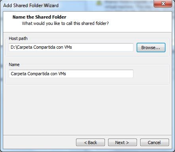
Task: Click empty footer area left of Back button
Action: [x=40, y=142]
